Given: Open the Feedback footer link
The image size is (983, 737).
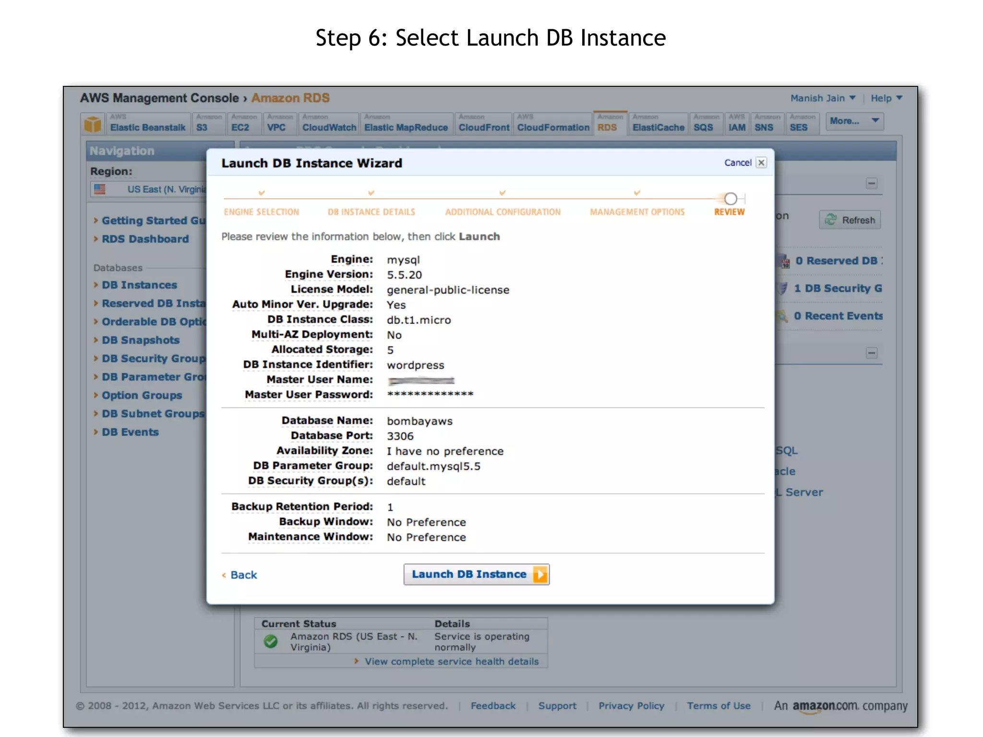Looking at the screenshot, I should pyautogui.click(x=493, y=706).
